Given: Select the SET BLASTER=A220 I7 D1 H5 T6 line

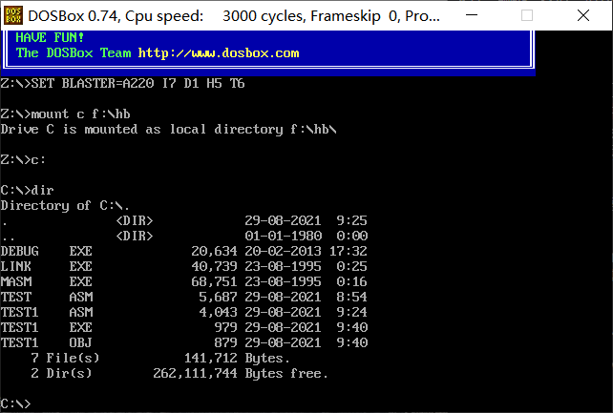Looking at the screenshot, I should (122, 84).
